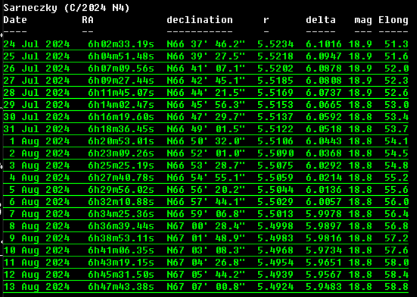
Task: Select the declination column header
Action: (200, 20)
